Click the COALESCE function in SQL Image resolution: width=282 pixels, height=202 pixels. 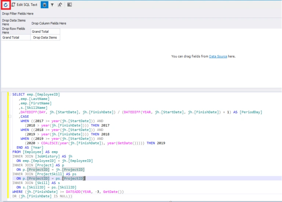pyautogui.click(x=49, y=143)
